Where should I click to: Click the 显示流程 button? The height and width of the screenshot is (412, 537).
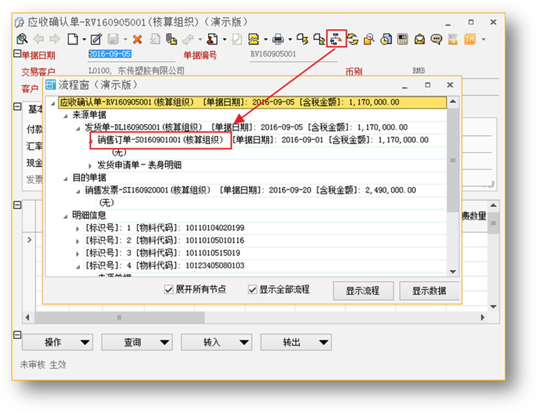pos(362,290)
